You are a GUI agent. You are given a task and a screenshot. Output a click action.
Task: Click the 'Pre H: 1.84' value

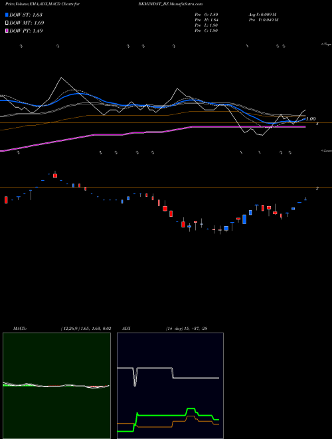click(x=207, y=20)
